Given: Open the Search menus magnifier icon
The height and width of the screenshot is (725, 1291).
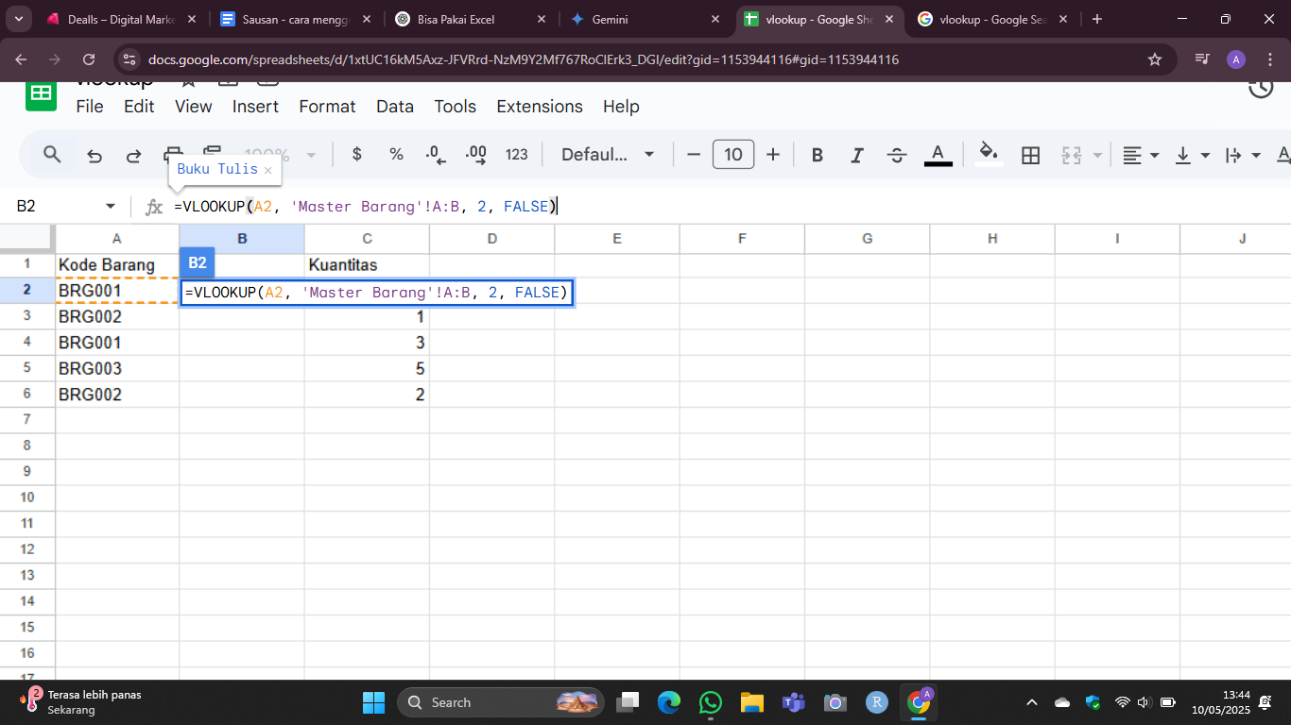Looking at the screenshot, I should [x=53, y=155].
